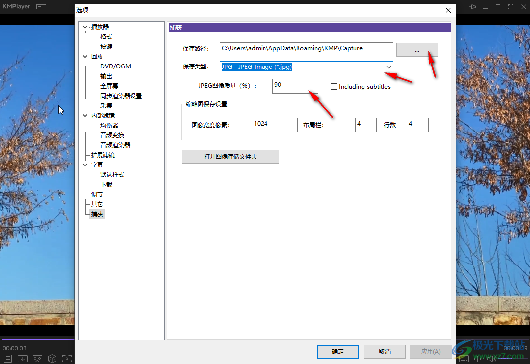Open 默认样式 subtitle settings

click(x=112, y=175)
